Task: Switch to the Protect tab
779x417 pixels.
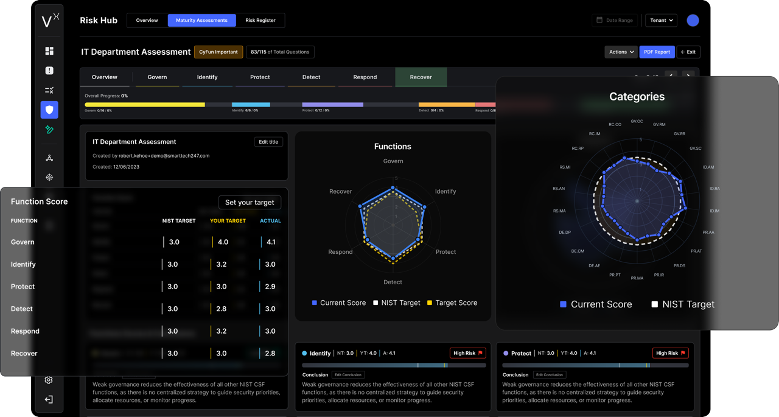Action: [260, 77]
